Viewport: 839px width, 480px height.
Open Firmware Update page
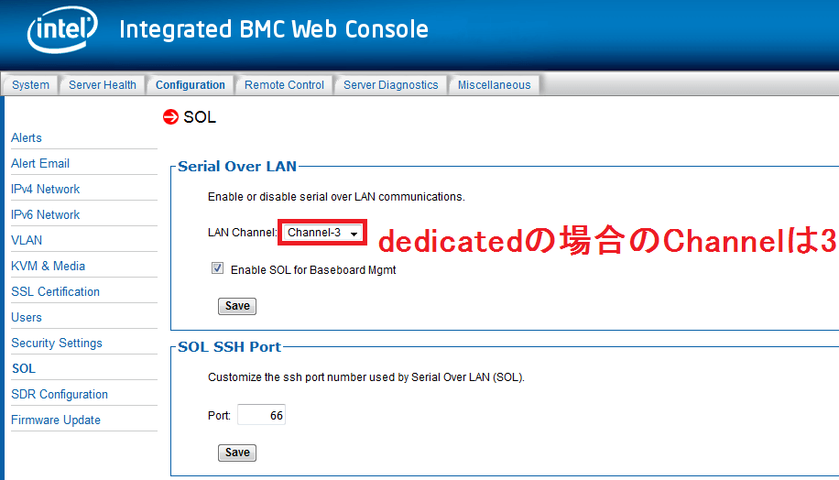click(56, 420)
